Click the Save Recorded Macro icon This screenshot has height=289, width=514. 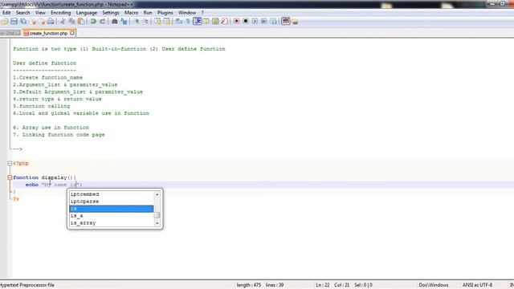point(273,22)
